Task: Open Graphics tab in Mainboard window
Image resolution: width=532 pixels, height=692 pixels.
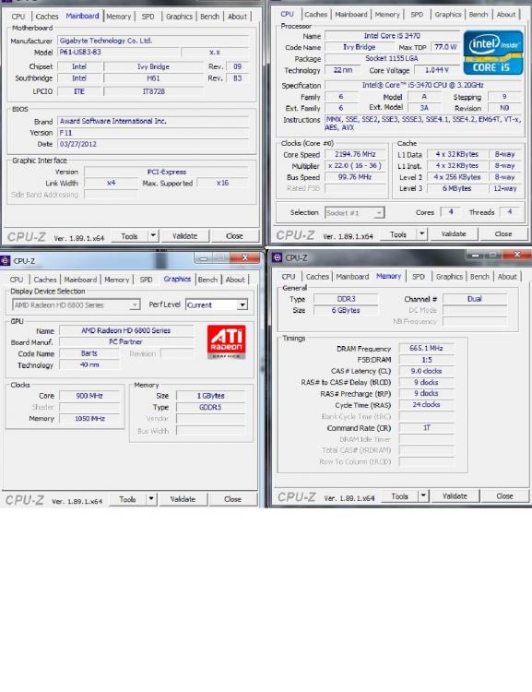Action: coord(179,17)
